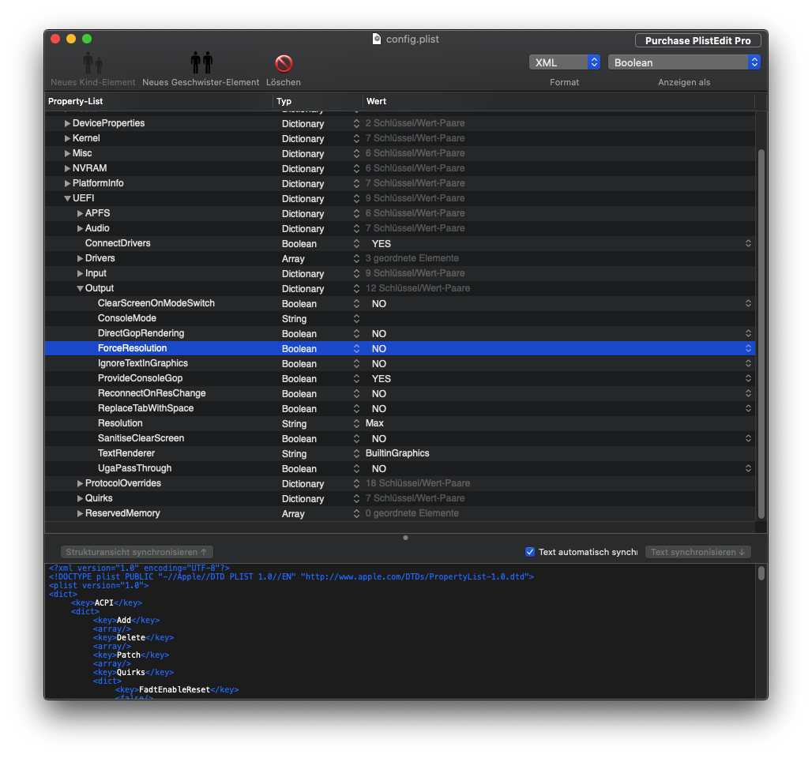Viewport: 812px width, 758px height.
Task: Expand the DeviceProperties row
Action: click(67, 123)
